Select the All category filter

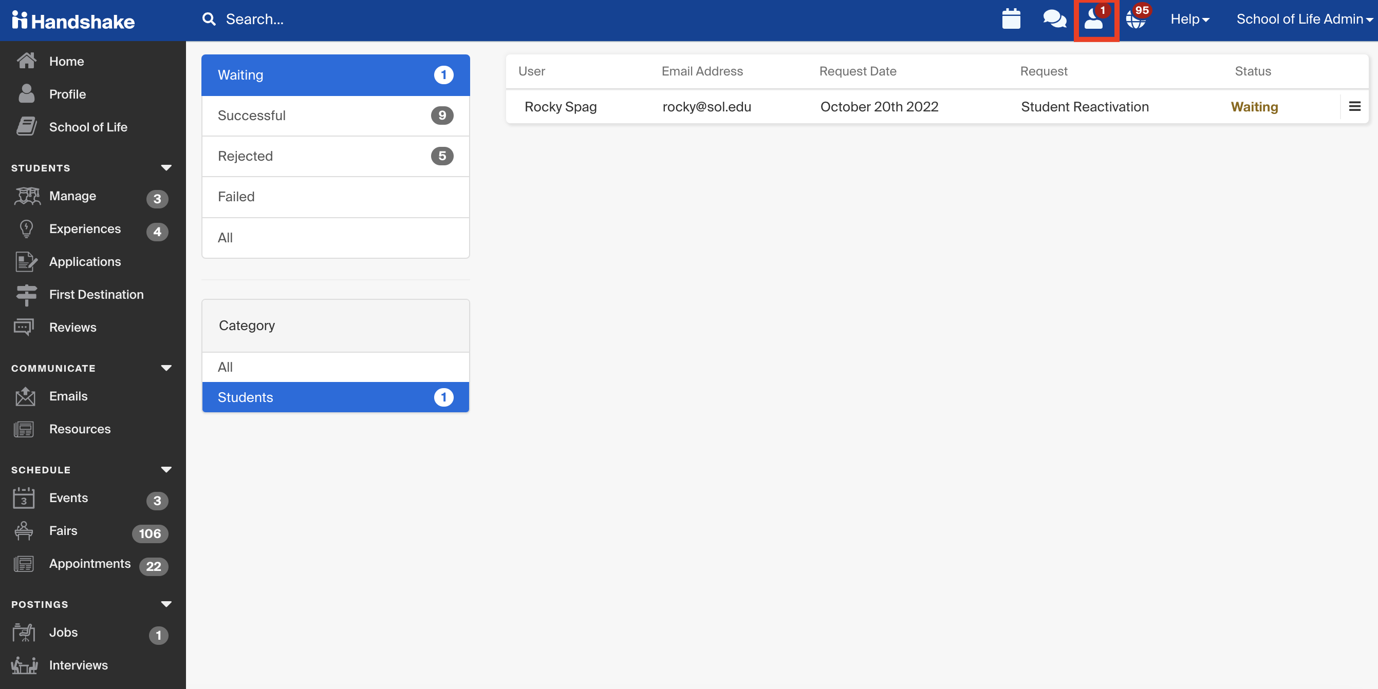pos(336,367)
